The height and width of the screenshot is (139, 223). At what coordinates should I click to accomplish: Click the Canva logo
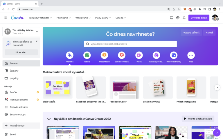17,18
